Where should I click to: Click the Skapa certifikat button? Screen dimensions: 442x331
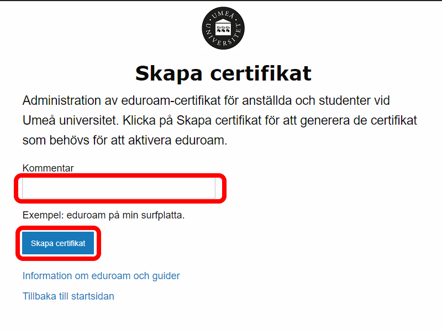click(x=57, y=243)
